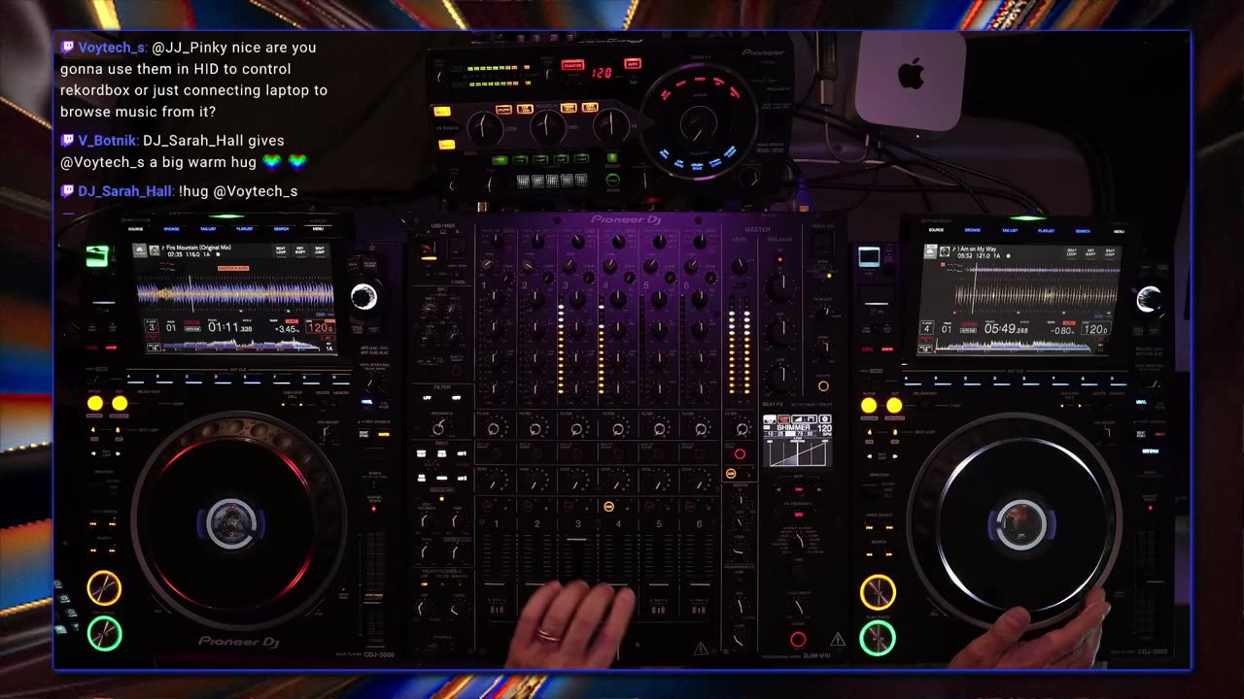The height and width of the screenshot is (699, 1244).
Task: Click the LOW knob on the RMX-1000
Action: point(483,127)
